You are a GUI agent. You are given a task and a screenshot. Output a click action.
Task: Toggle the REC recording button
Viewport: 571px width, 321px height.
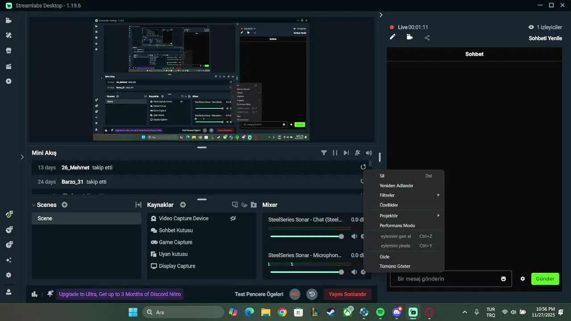[295, 294]
